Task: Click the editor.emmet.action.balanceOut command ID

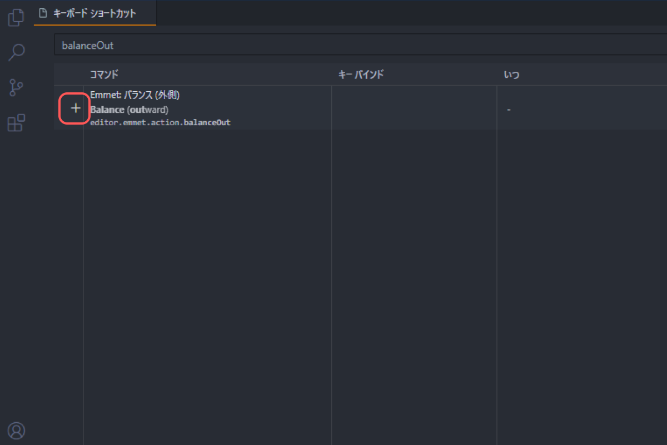Action: 160,122
